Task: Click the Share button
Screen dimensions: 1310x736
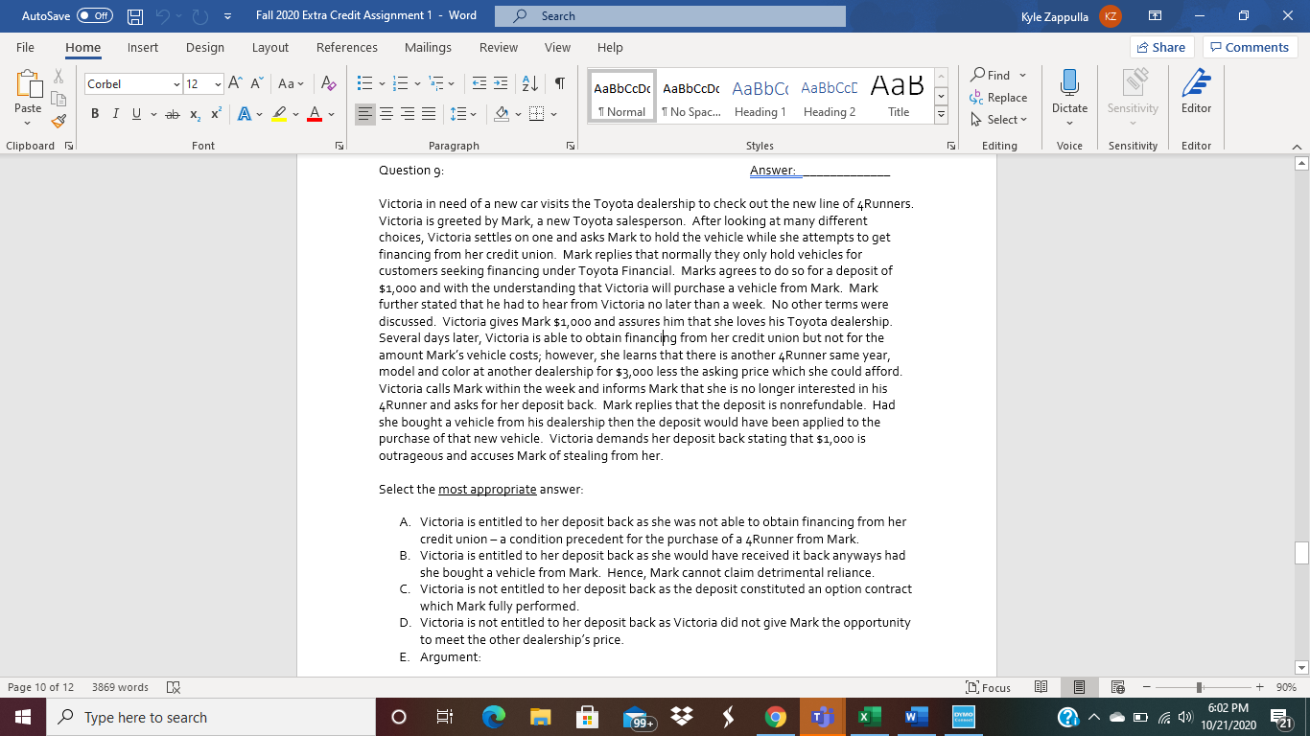Action: (1160, 47)
